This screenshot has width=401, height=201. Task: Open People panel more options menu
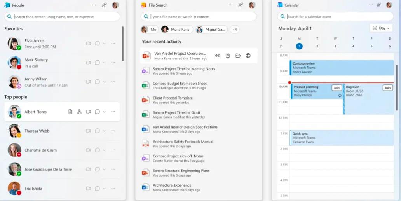(94, 5)
